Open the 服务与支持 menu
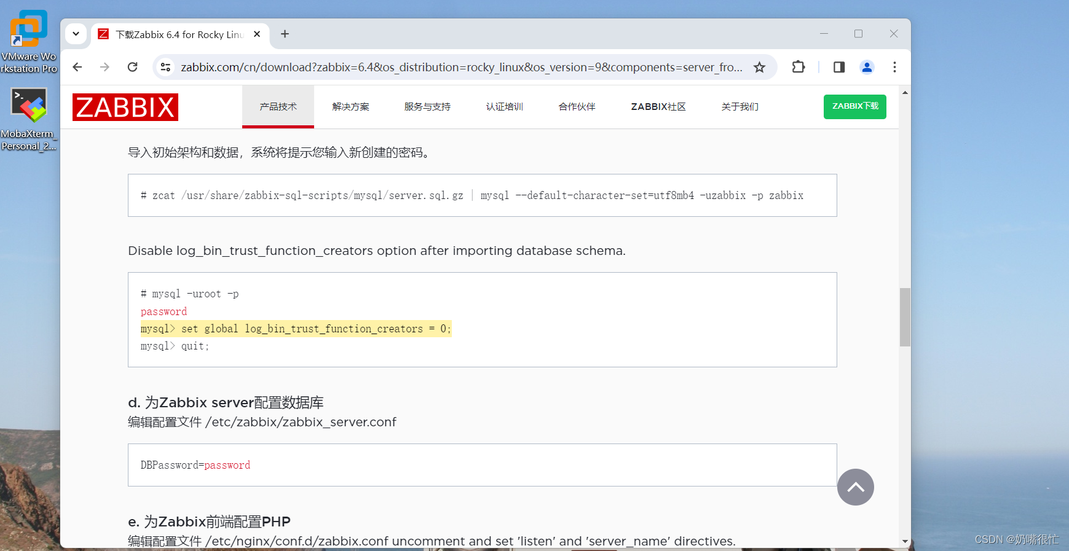 tap(427, 106)
